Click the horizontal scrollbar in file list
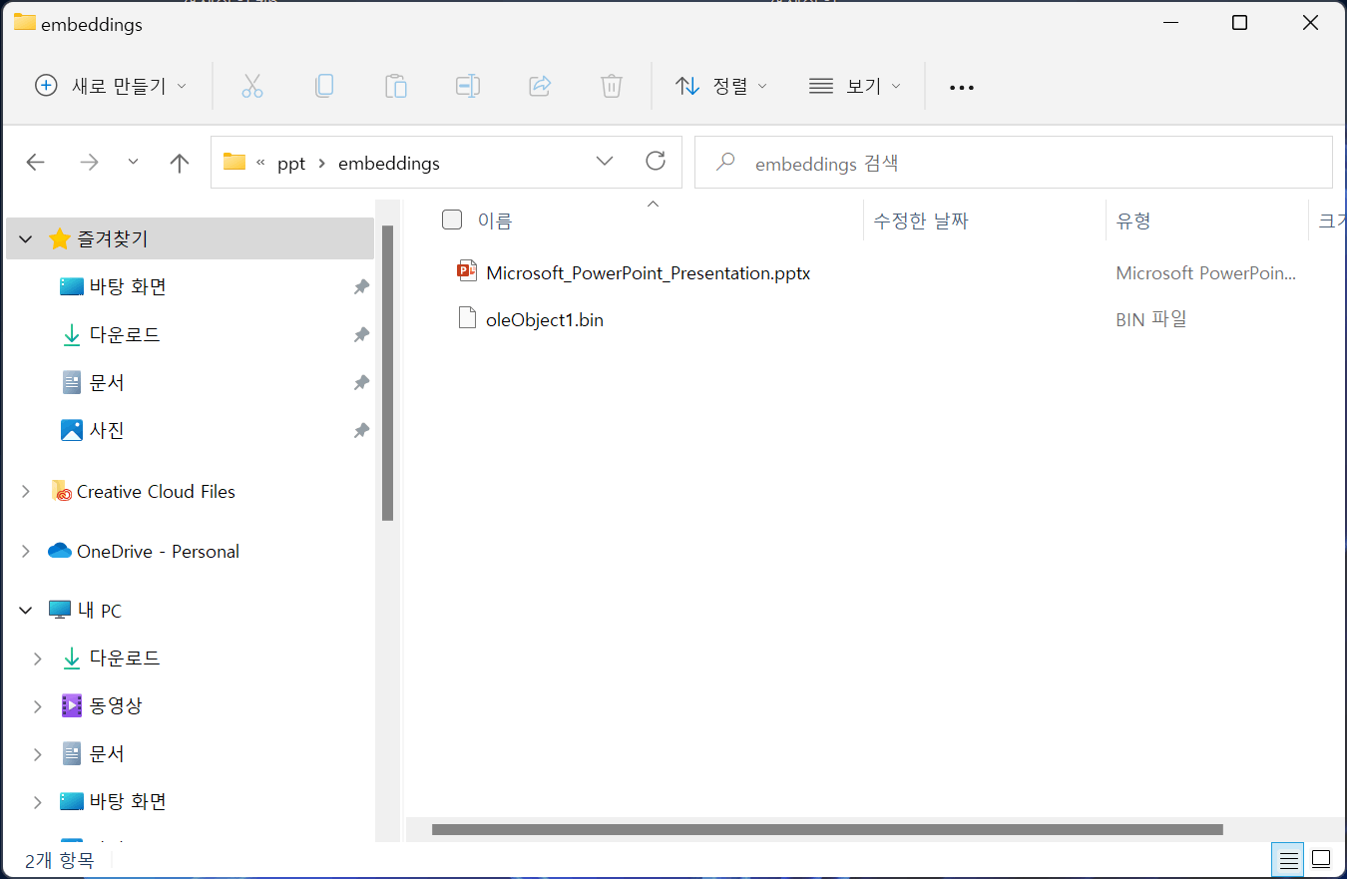Image resolution: width=1347 pixels, height=879 pixels. pos(827,829)
